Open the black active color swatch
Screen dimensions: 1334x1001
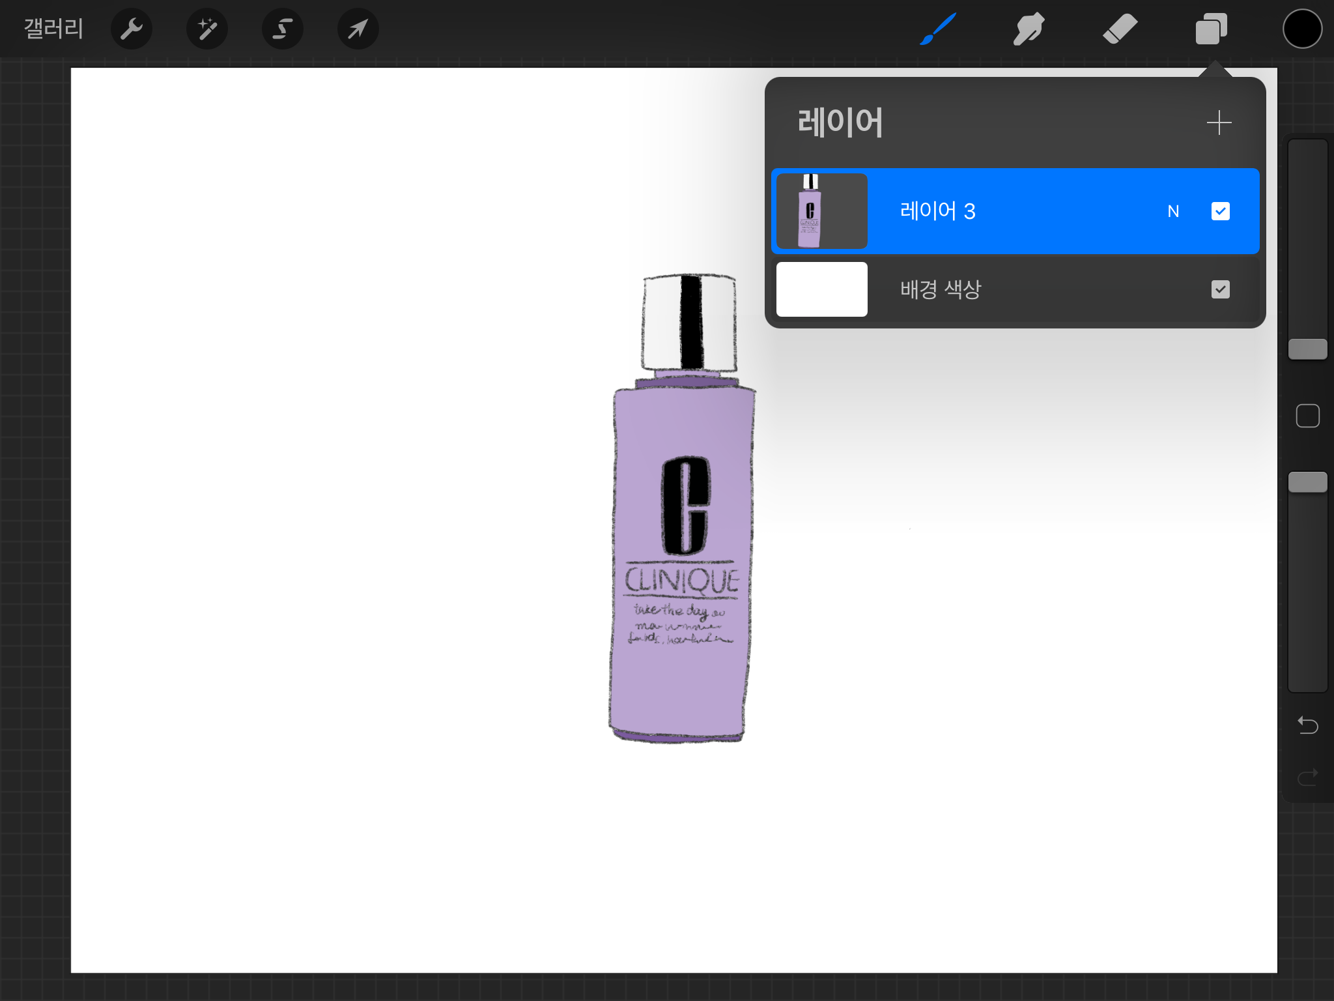click(1302, 29)
